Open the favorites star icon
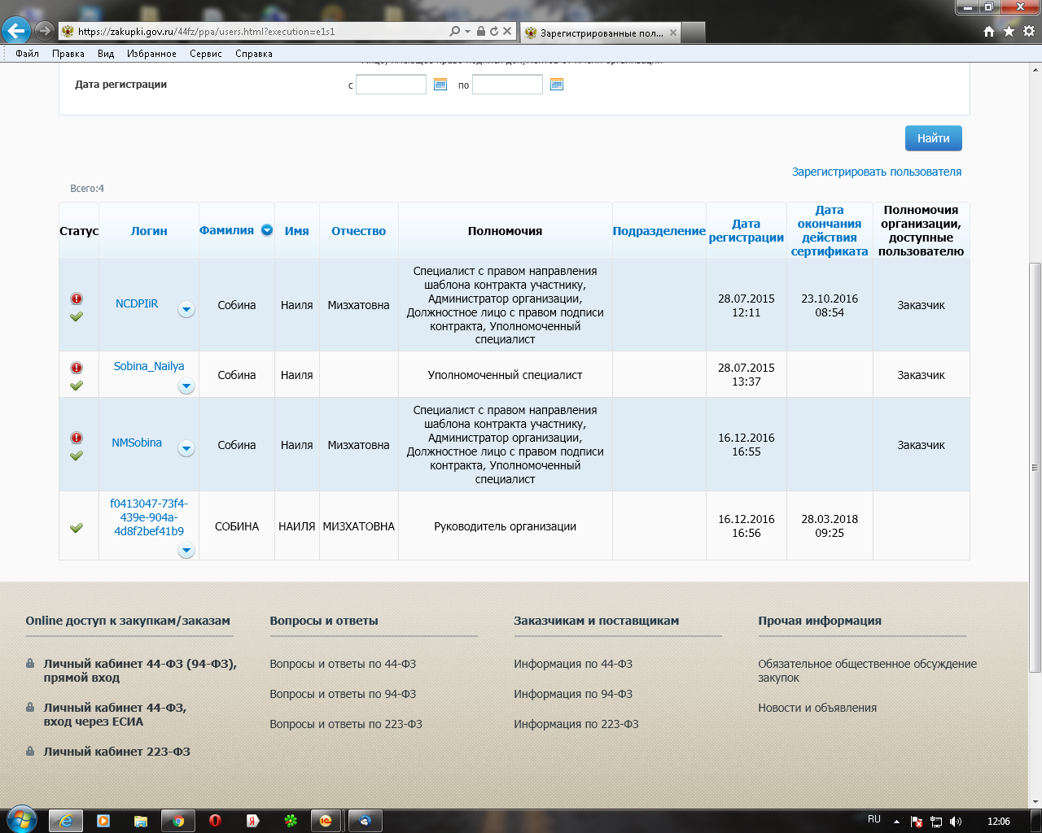The height and width of the screenshot is (833, 1042). (x=1009, y=32)
